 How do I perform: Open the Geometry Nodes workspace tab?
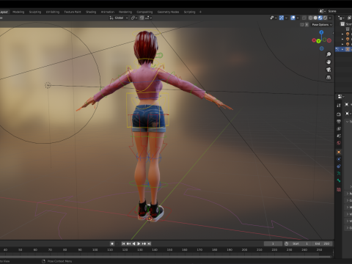point(168,12)
